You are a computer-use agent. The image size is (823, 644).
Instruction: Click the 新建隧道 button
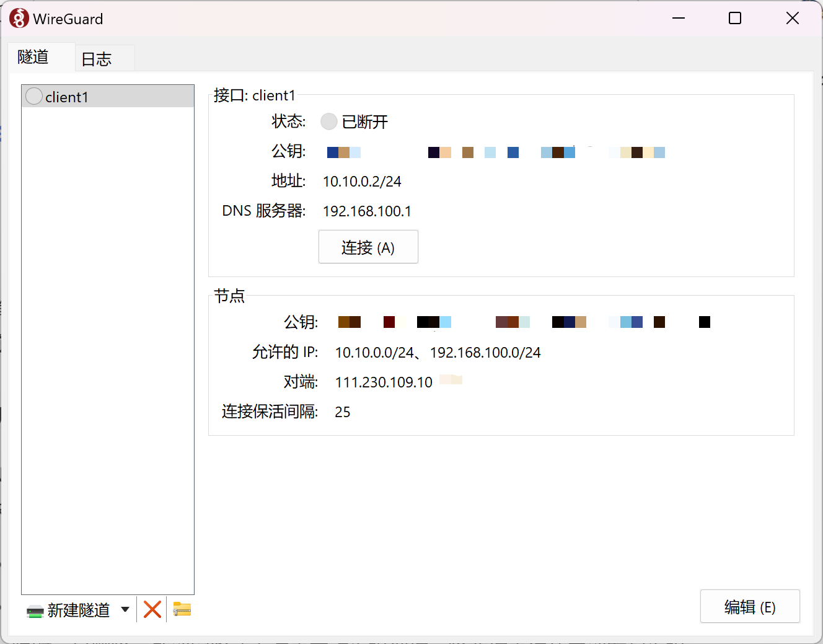78,610
